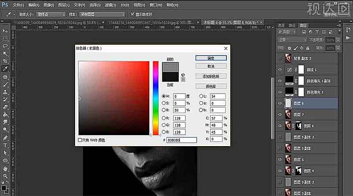This screenshot has width=353, height=196.
Task: Select the H hue radio button
Action: click(x=164, y=96)
